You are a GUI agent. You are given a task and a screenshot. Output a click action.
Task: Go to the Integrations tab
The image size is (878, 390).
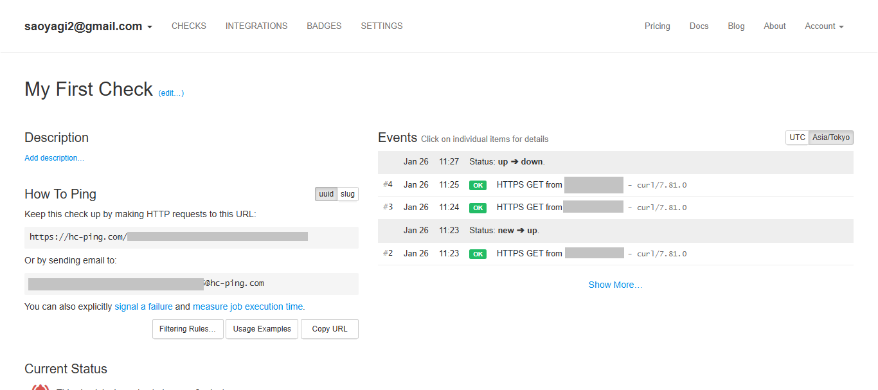tap(256, 26)
